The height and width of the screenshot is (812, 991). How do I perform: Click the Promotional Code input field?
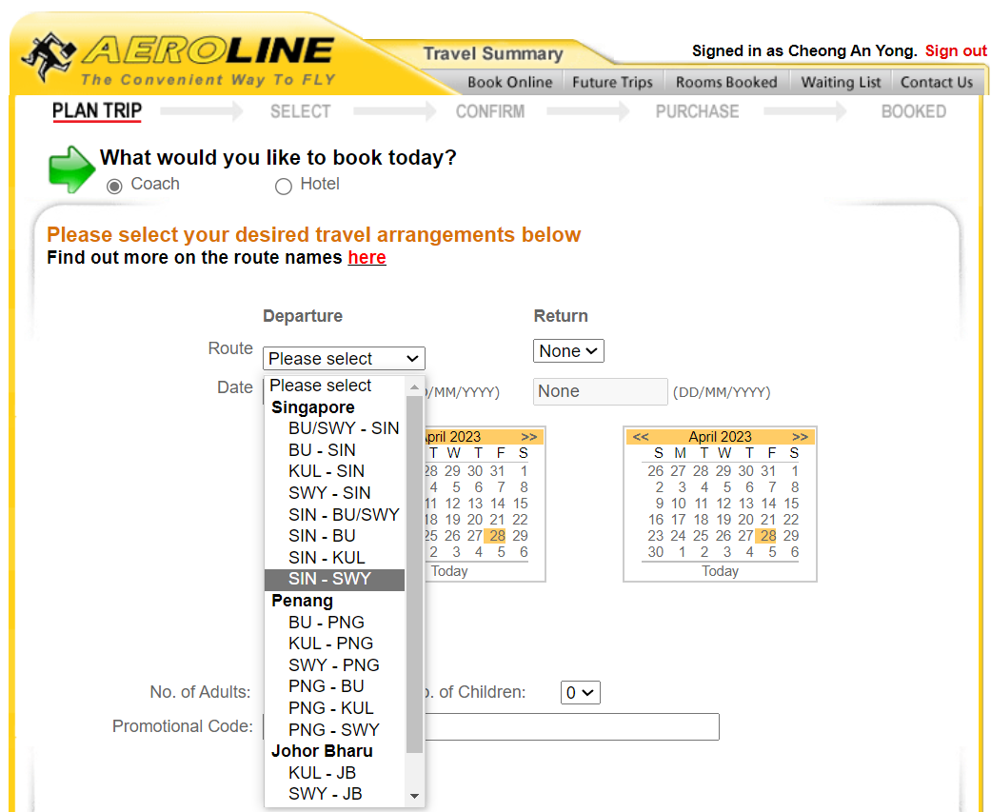click(491, 726)
